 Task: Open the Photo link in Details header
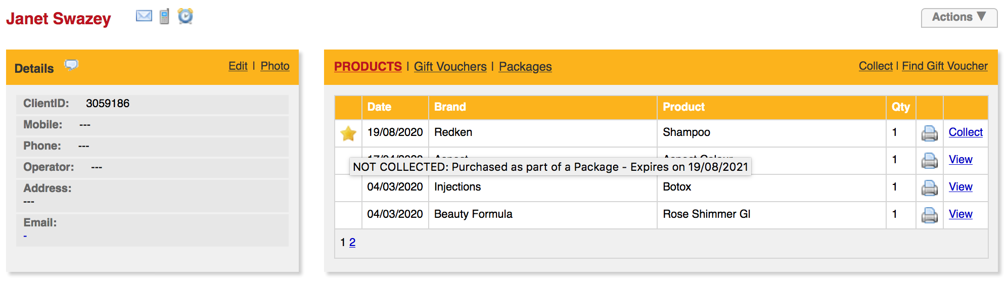(x=275, y=66)
